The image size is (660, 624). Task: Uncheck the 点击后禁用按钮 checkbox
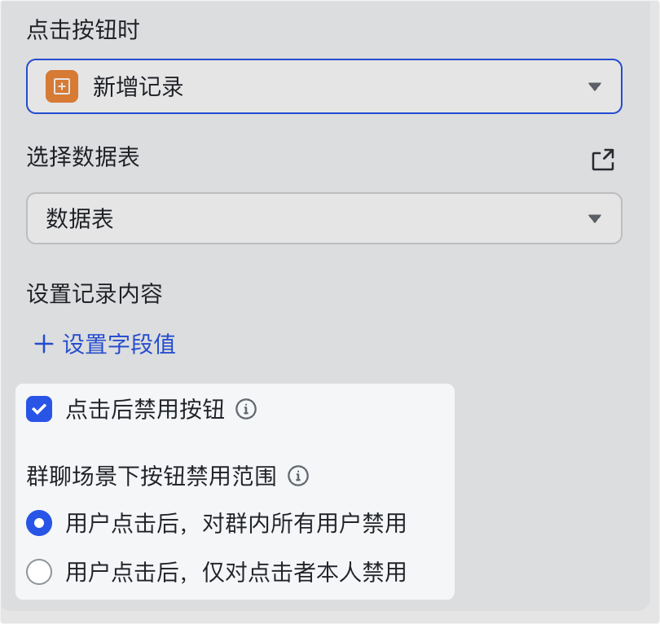coord(39,409)
